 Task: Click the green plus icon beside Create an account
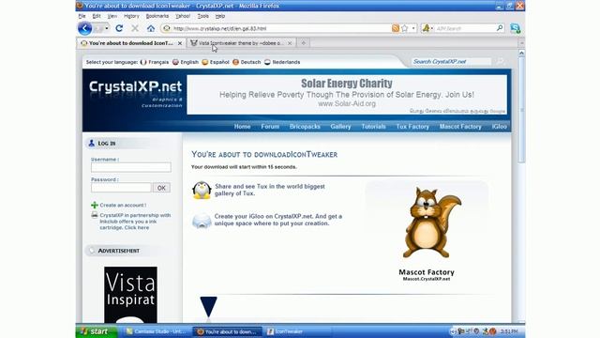tap(95, 205)
